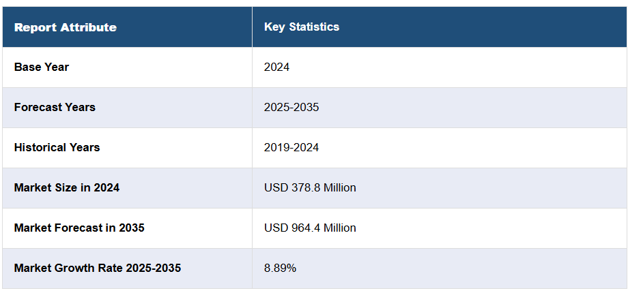
Task: Select the Forecast Years label cell
Action: [x=55, y=107]
